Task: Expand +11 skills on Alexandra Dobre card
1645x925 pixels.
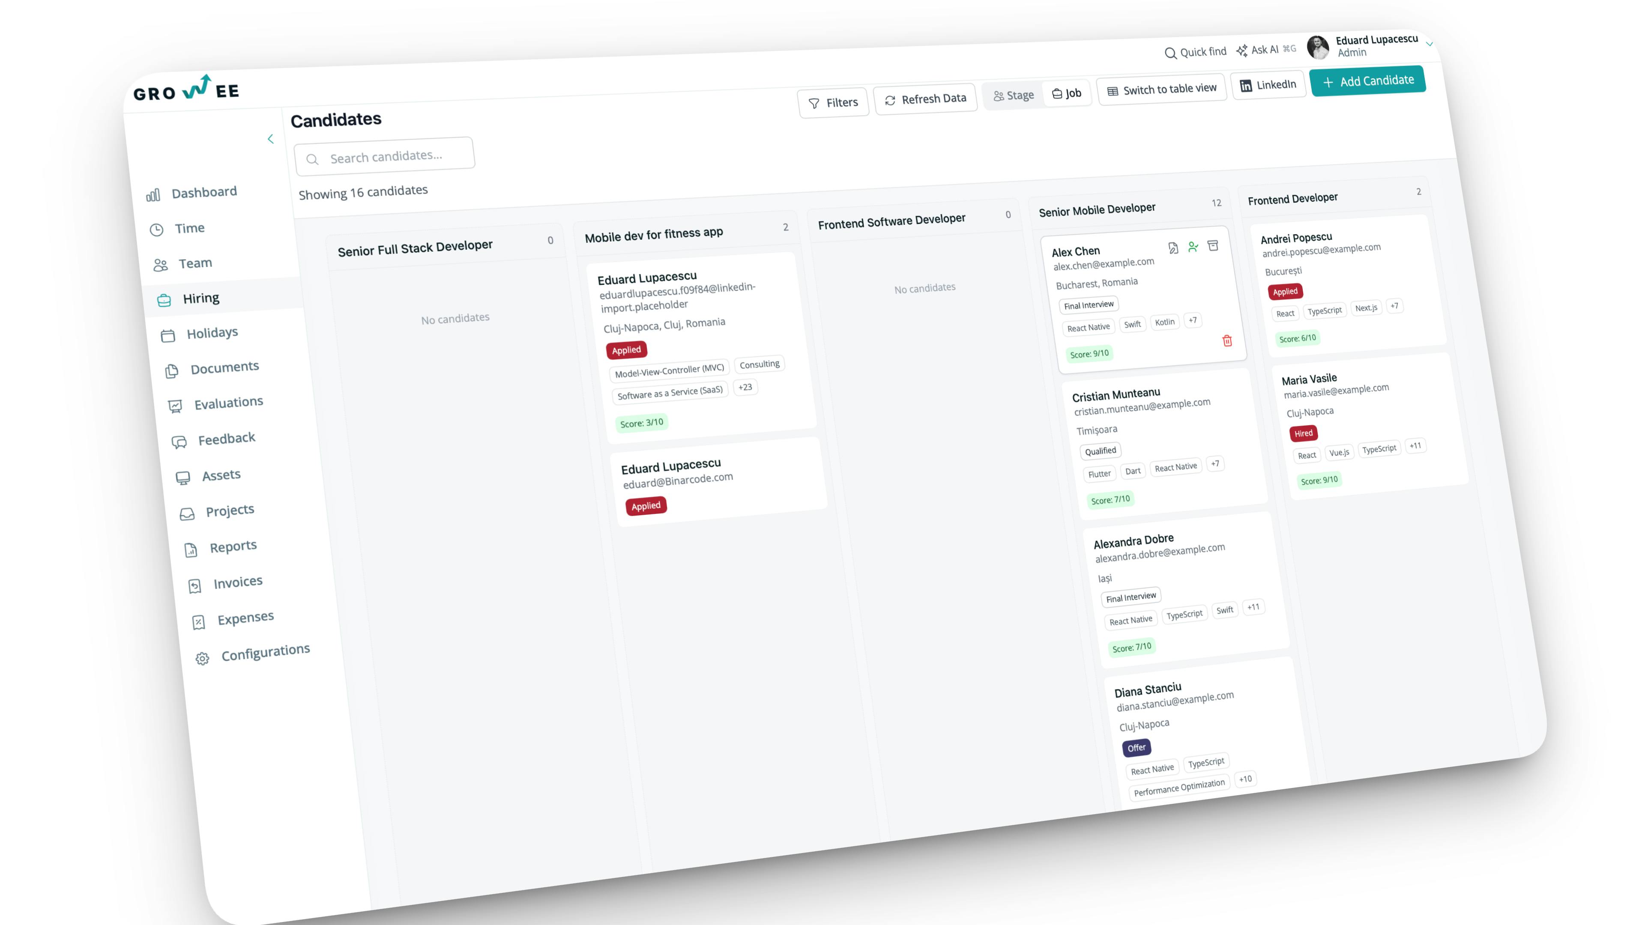Action: [1253, 607]
